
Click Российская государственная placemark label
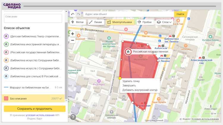coord(150,52)
